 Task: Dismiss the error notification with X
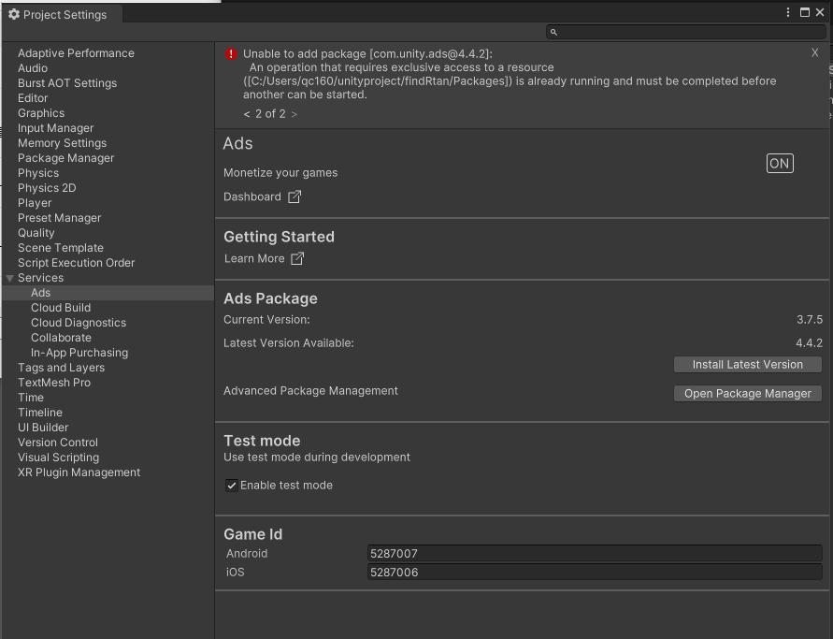tap(815, 52)
